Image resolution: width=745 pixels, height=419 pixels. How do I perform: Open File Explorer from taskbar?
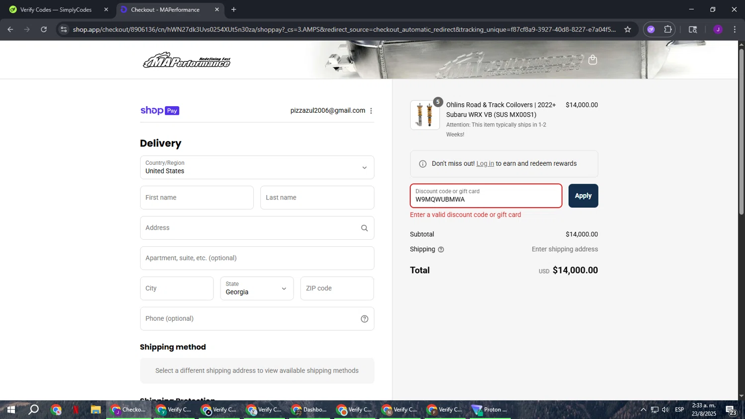tap(96, 410)
